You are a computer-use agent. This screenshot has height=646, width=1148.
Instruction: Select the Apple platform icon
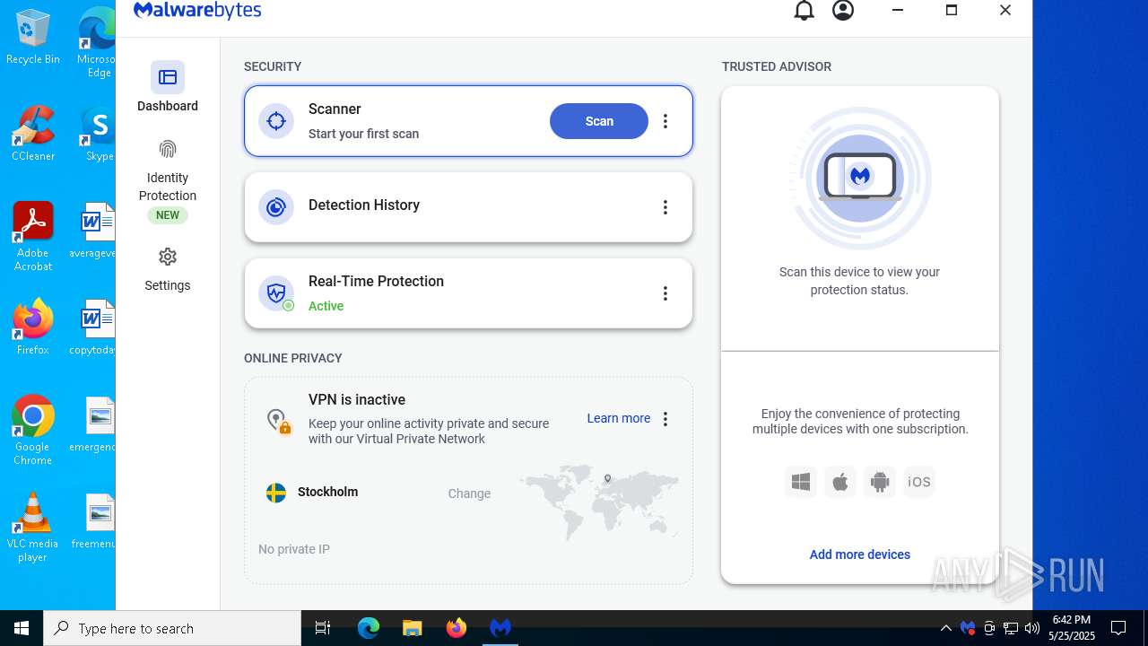tap(840, 482)
